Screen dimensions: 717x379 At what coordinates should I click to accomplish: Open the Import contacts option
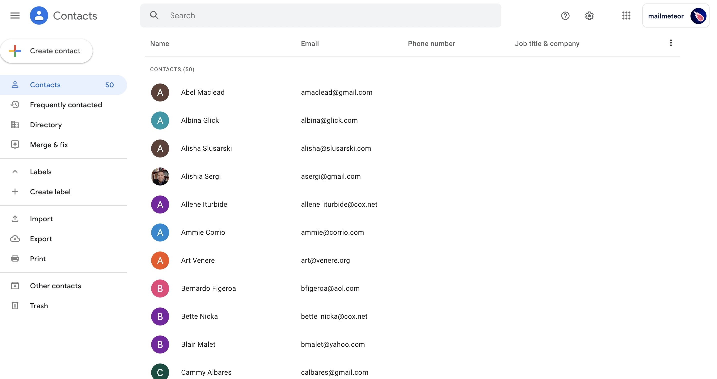(41, 218)
